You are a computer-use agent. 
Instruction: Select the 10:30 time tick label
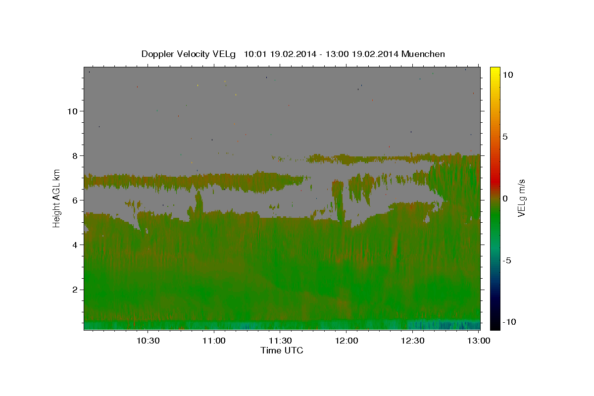[148, 341]
